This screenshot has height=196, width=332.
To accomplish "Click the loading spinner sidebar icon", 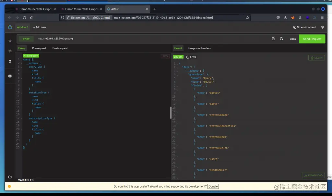I will pyautogui.click(x=10, y=41).
